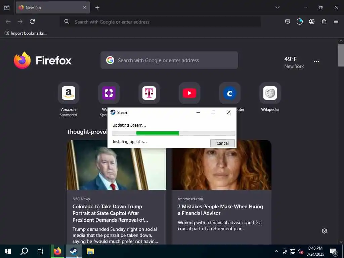Switch to Steam on the taskbar
This screenshot has height=258, width=344.
pos(74,251)
